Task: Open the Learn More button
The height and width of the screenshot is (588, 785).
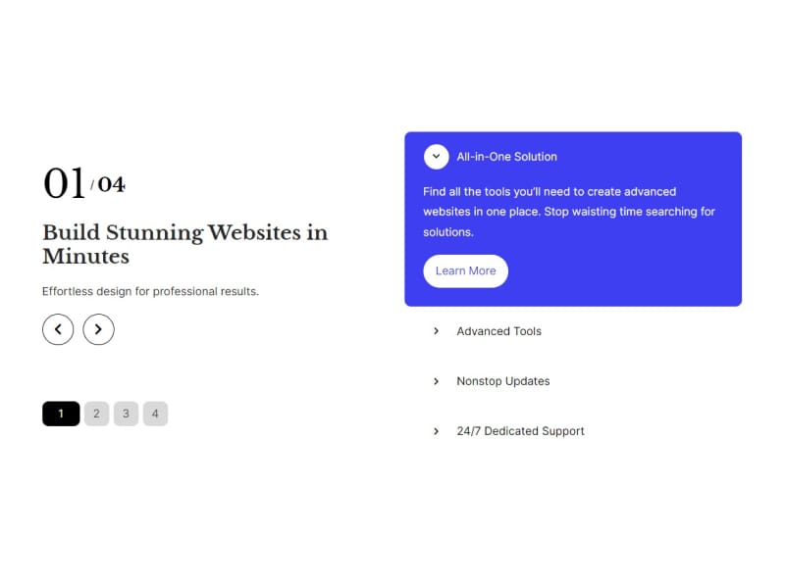Action: 465,271
